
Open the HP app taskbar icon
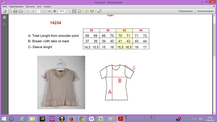point(91,119)
